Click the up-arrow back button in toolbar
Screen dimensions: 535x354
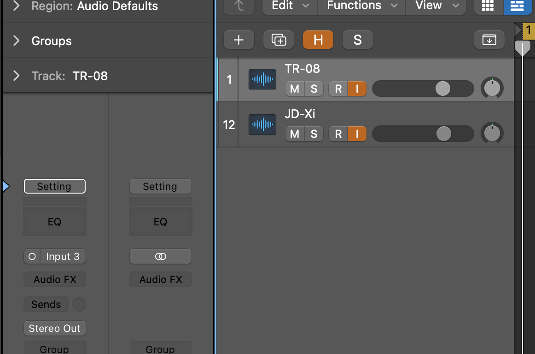click(239, 6)
